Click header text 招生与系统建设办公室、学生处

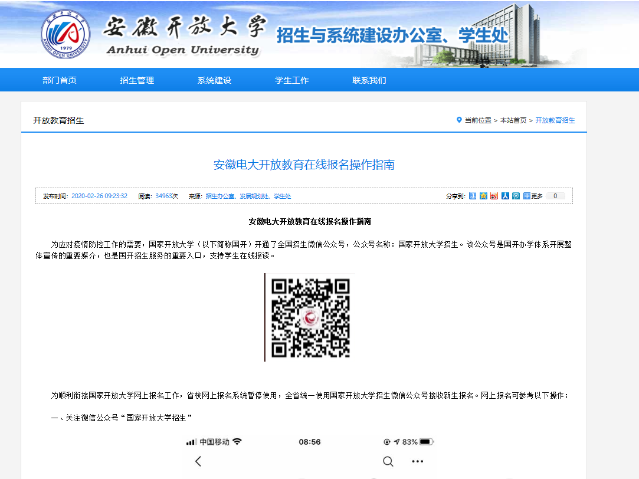pyautogui.click(x=392, y=35)
